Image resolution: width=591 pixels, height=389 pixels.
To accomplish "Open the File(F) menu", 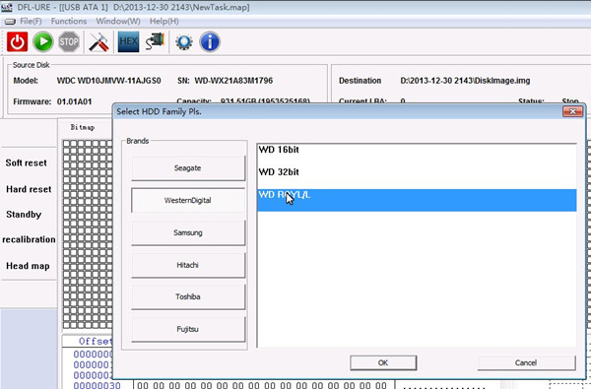I will [x=31, y=21].
